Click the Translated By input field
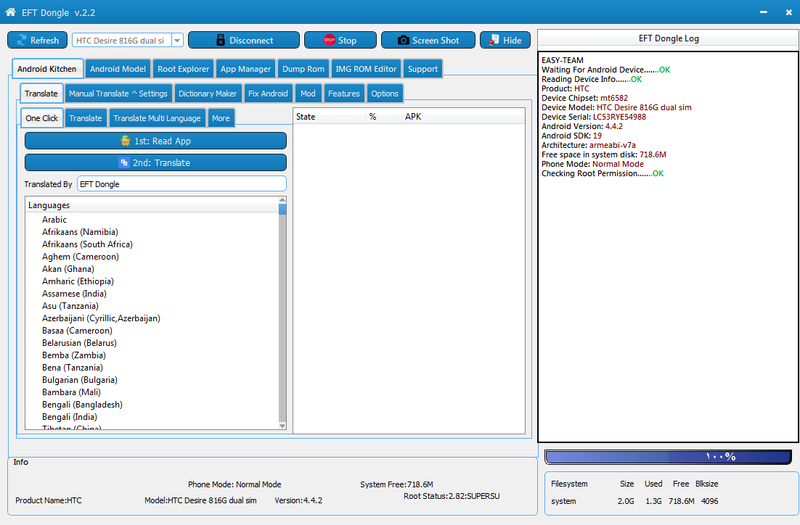Image resolution: width=800 pixels, height=525 pixels. point(181,184)
